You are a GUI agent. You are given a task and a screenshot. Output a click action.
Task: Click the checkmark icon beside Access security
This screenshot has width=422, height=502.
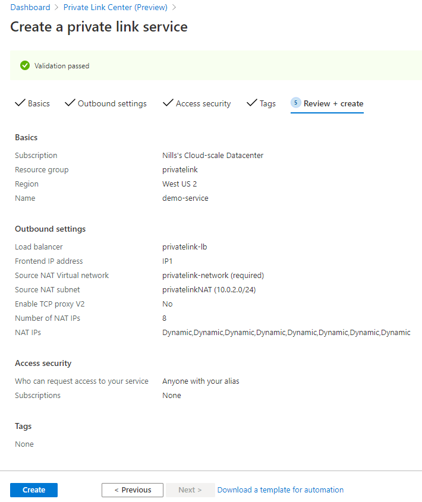[x=168, y=103]
